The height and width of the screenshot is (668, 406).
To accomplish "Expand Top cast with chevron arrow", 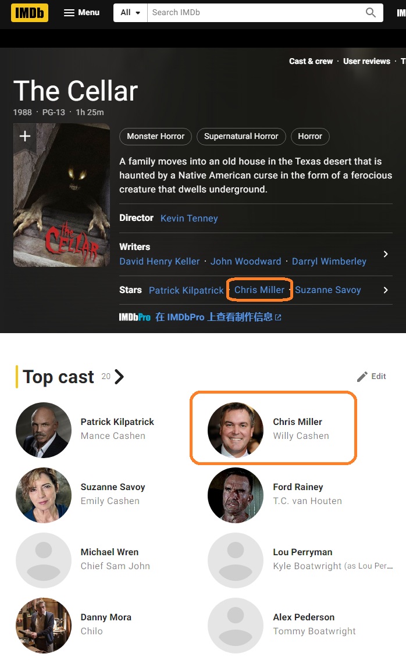I will [x=120, y=377].
